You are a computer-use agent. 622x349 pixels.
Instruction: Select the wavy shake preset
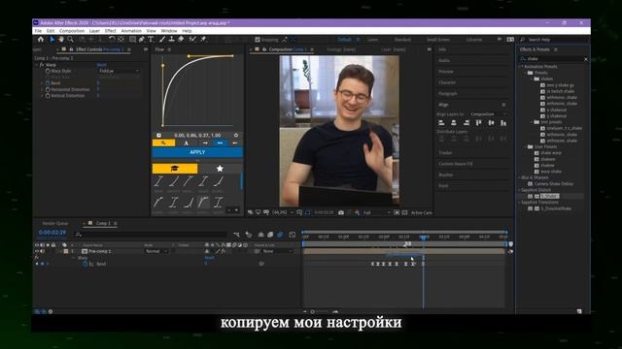[551, 172]
